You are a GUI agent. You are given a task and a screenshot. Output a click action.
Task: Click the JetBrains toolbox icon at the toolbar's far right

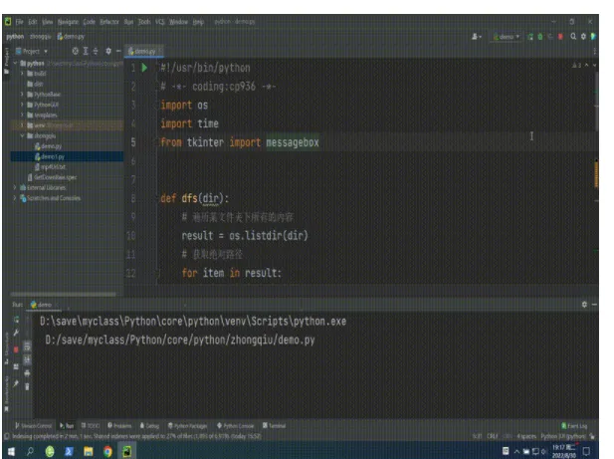pos(593,37)
